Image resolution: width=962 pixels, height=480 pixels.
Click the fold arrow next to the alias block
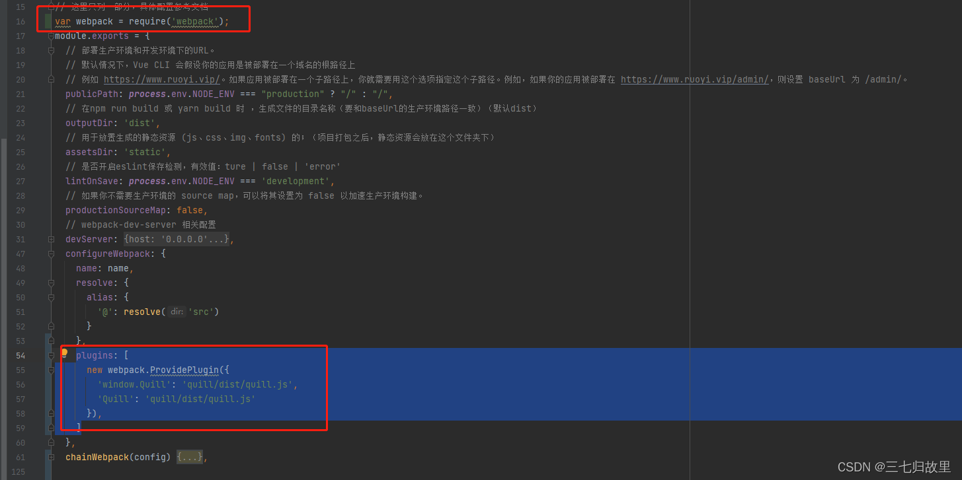(x=51, y=297)
